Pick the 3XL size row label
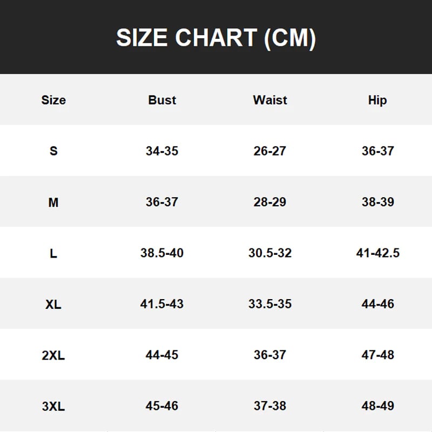The width and height of the screenshot is (432, 432). 53,406
